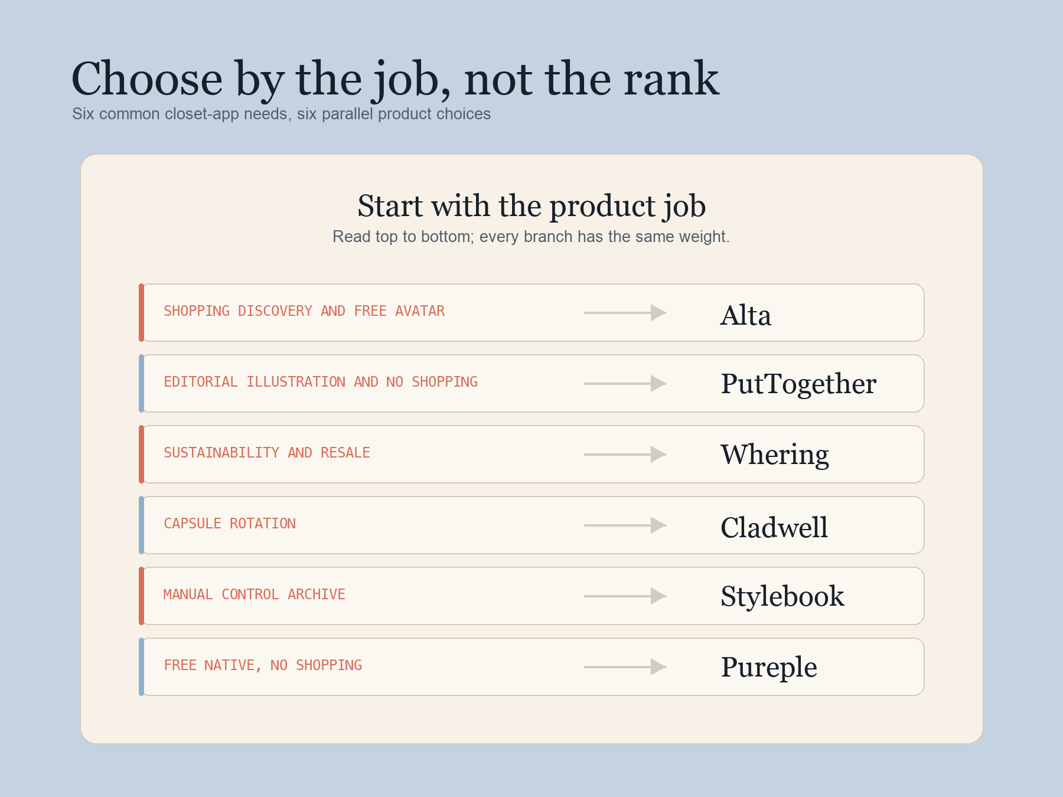Click the arrow pointing to Pureple

coord(625,667)
